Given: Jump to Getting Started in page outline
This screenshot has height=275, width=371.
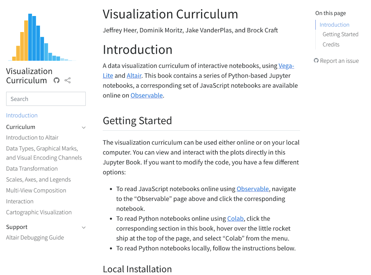Looking at the screenshot, I should (340, 34).
